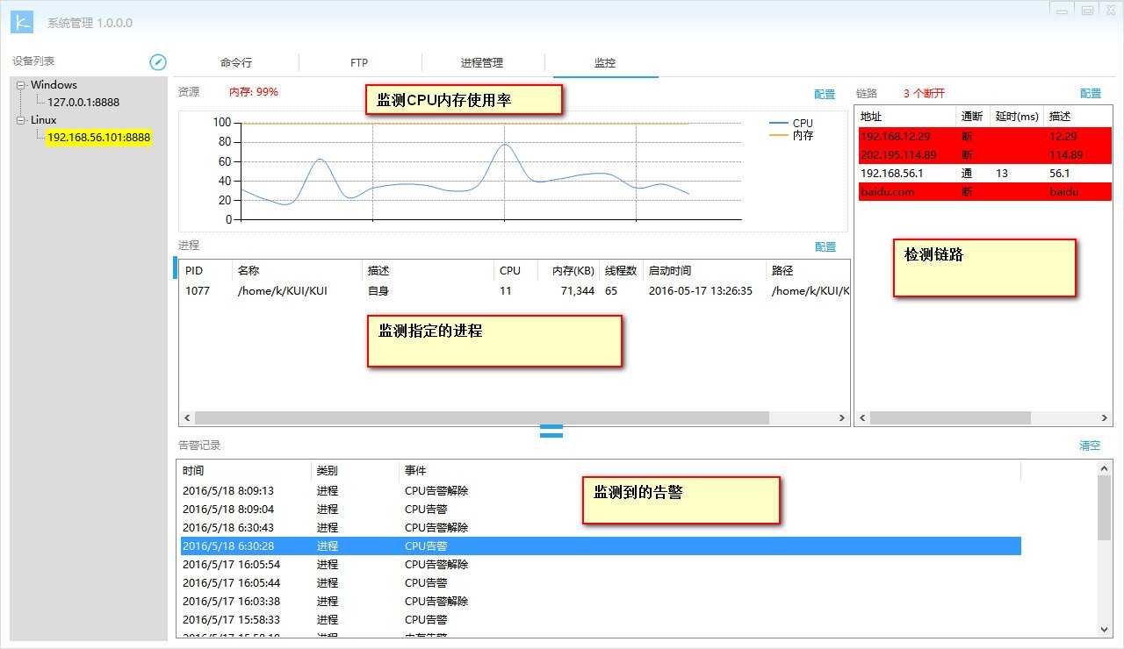Screen dimensions: 1124x649
Task: Click process table horizontal scrollbar thumb
Action: [481, 418]
